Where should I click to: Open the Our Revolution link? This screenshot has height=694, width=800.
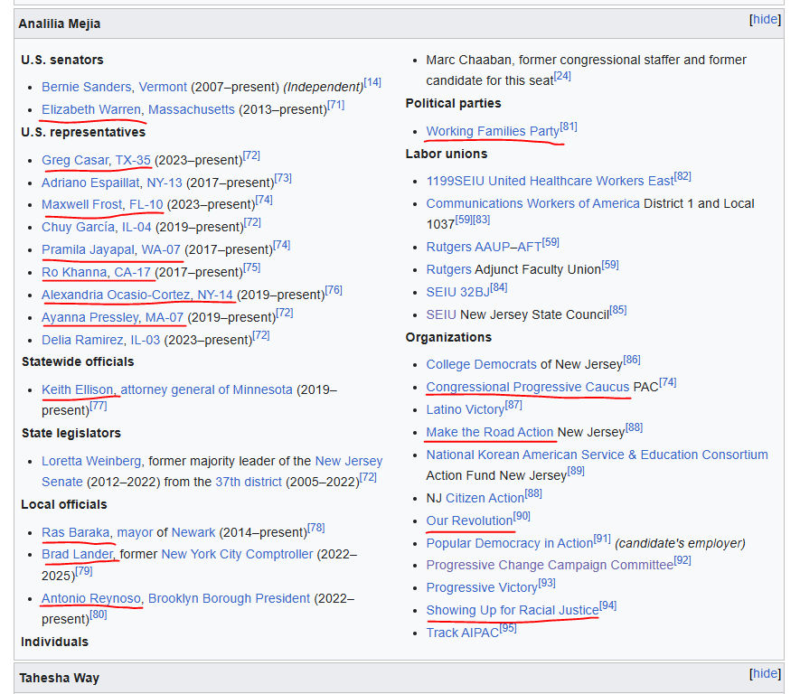pos(469,520)
